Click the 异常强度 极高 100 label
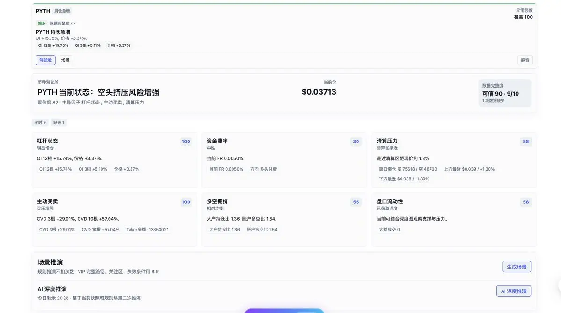The image size is (561, 313). (x=524, y=14)
